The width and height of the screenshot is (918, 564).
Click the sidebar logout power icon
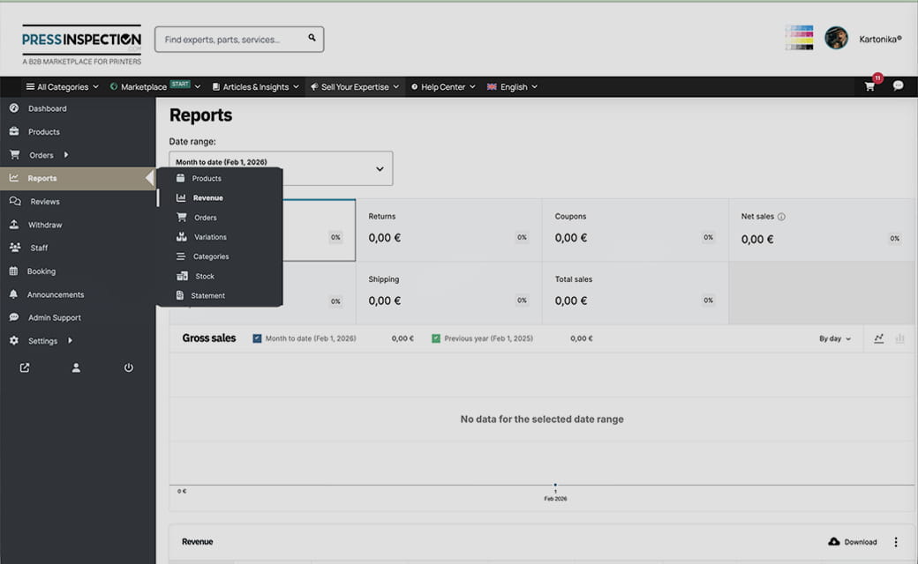tap(128, 367)
